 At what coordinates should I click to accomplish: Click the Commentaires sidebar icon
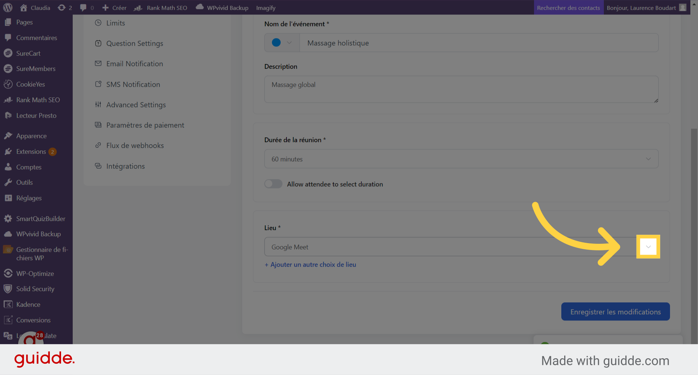pos(8,38)
